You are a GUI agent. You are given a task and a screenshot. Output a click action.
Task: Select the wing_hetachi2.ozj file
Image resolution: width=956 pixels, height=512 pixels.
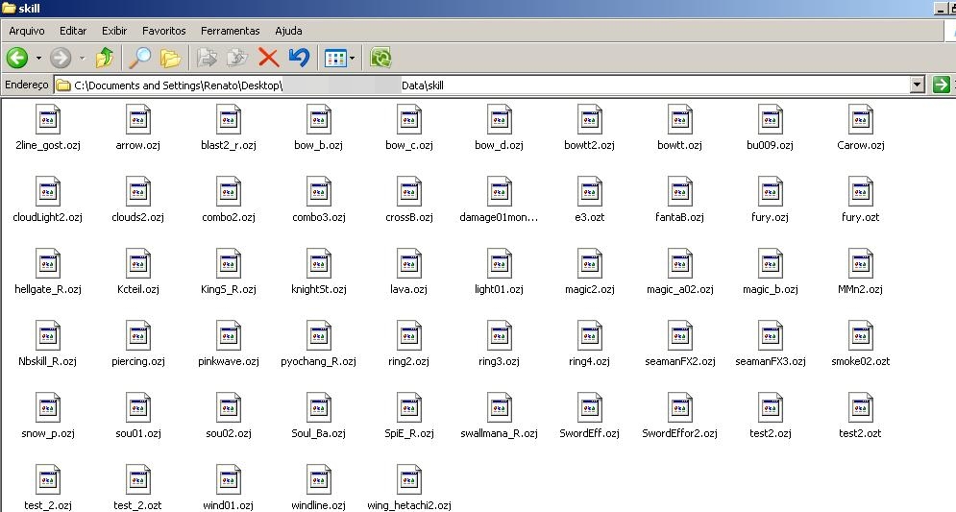(408, 480)
